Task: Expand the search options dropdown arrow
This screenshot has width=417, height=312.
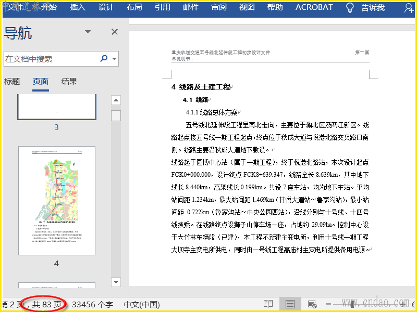Action: coord(114,59)
